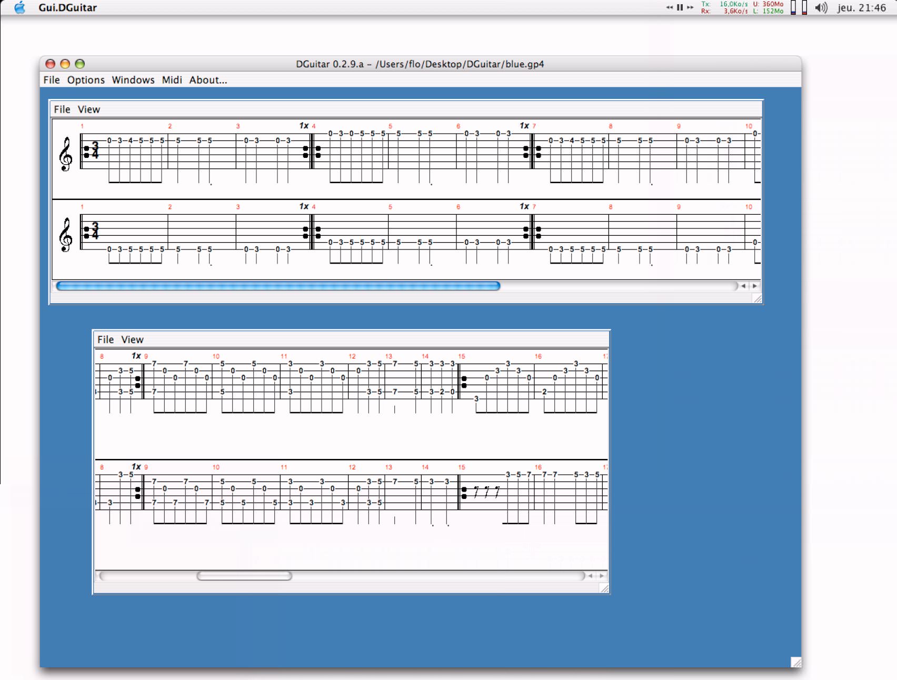Open the main File menu
Viewport: 897px width, 680px height.
52,80
